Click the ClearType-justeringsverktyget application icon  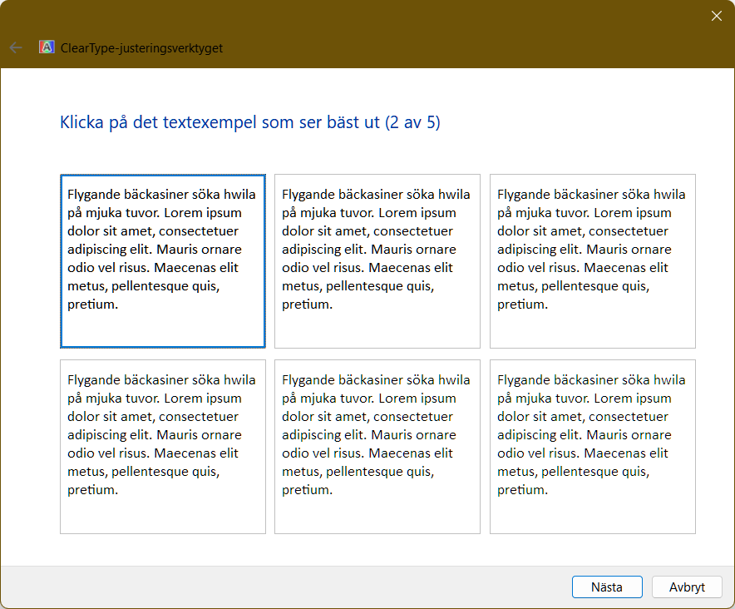(x=47, y=47)
